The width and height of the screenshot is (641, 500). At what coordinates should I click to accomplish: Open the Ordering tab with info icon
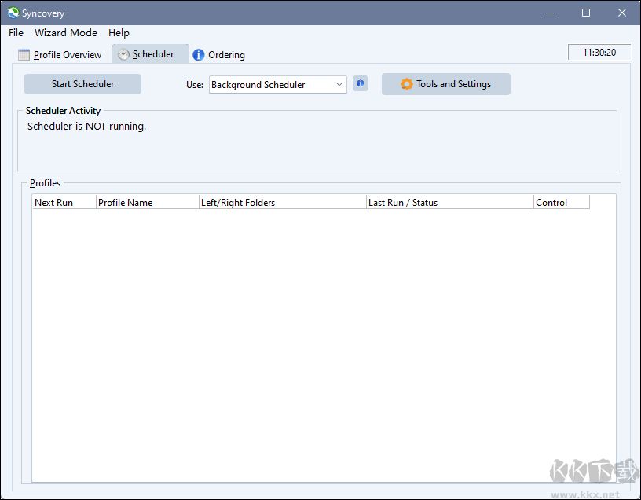pyautogui.click(x=219, y=55)
